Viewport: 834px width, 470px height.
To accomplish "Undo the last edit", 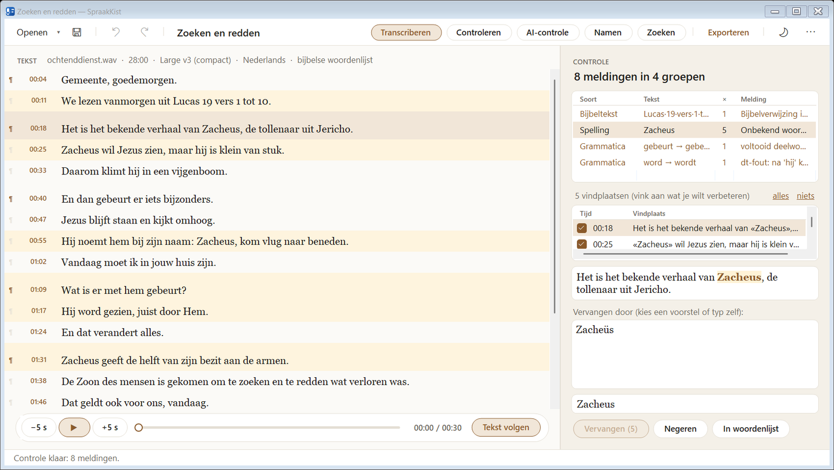I will click(x=116, y=32).
